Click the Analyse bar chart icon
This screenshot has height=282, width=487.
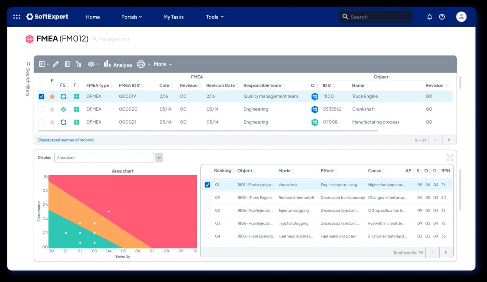coord(107,63)
